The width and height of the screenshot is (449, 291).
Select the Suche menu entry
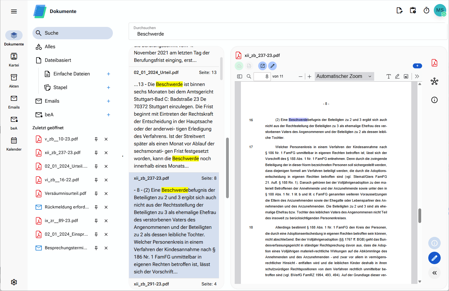73,33
